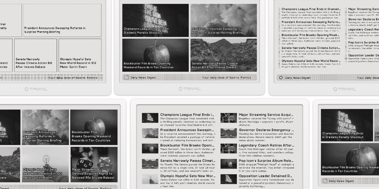Click the 'President Announces Sweepin…' headline in the thumbnail list
Screen dimensions: 379x189
coord(187,130)
